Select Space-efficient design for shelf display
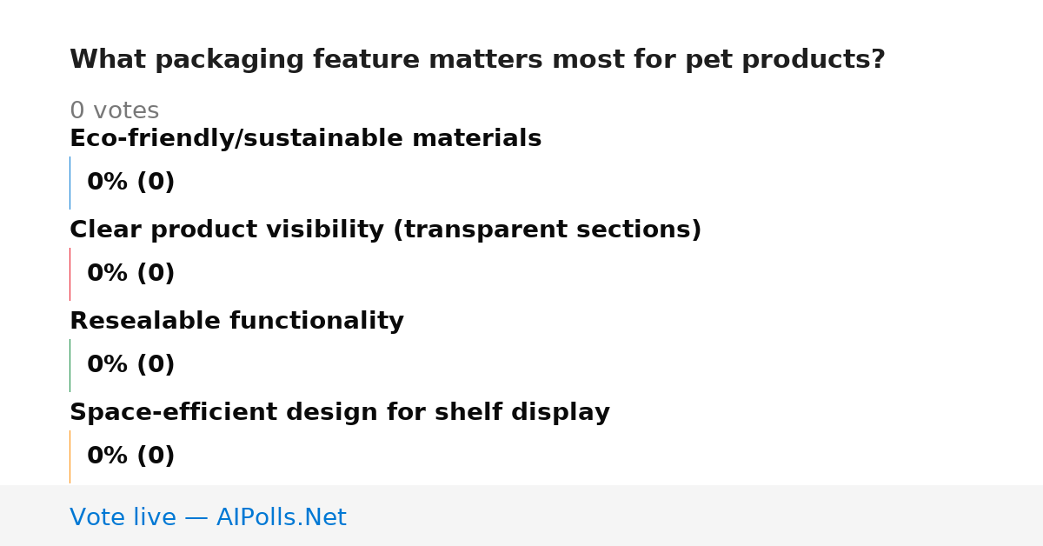 click(x=340, y=413)
